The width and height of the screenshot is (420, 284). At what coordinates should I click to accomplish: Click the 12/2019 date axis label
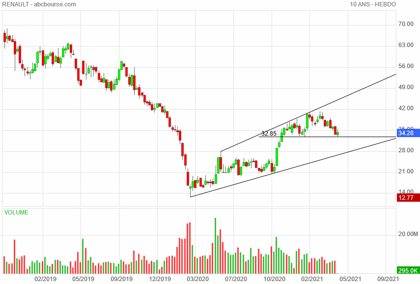tap(160, 279)
